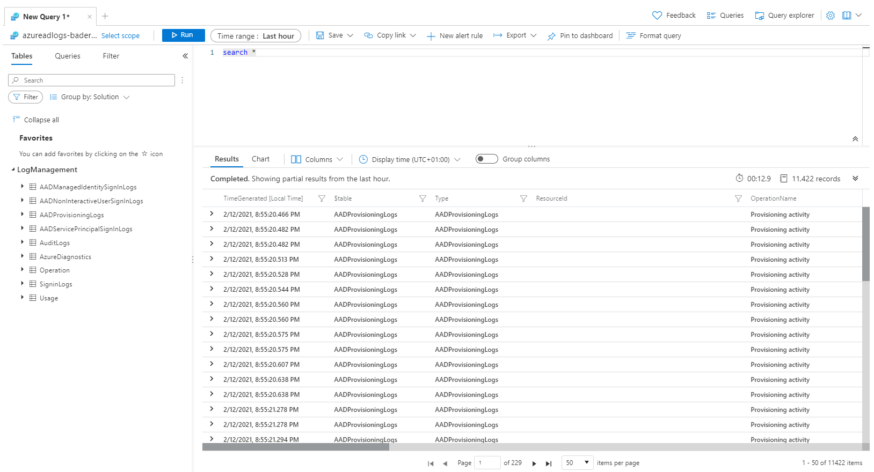Screen dimensions: 874x472
Task: Switch to the Chart tab
Action: 260,159
